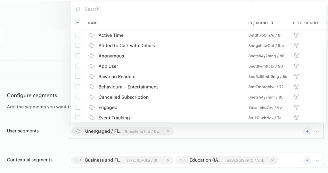Click the specification cube icon for Anonymous
This screenshot has height=173, width=328.
pos(297,56)
